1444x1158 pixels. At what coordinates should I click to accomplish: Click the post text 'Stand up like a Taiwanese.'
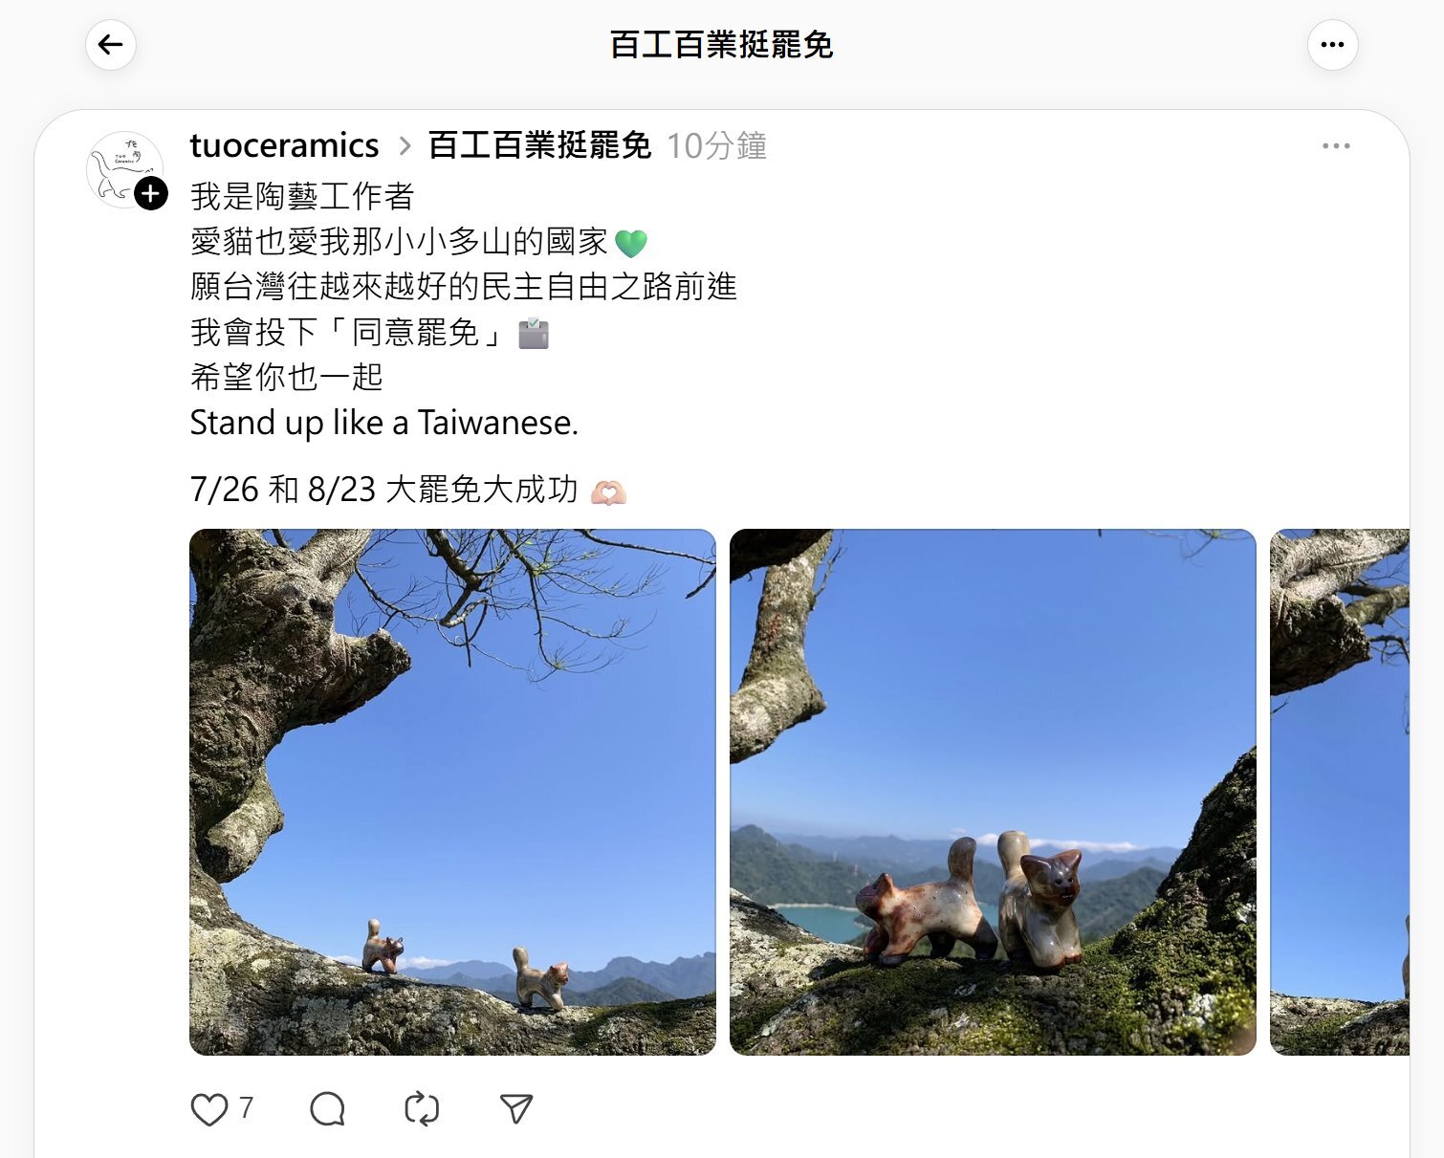[384, 423]
